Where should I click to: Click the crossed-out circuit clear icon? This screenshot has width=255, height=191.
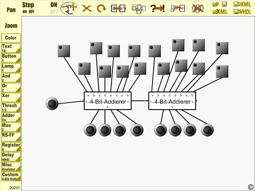click(x=198, y=8)
